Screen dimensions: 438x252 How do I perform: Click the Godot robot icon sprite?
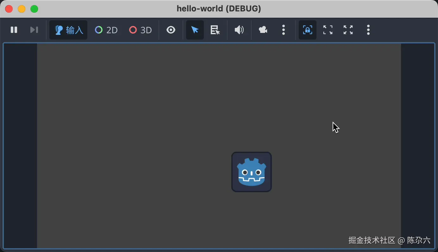[252, 172]
